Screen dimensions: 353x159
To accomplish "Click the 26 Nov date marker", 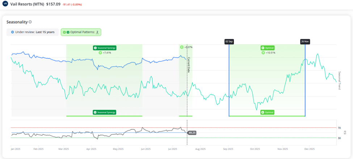I will tap(305, 42).
